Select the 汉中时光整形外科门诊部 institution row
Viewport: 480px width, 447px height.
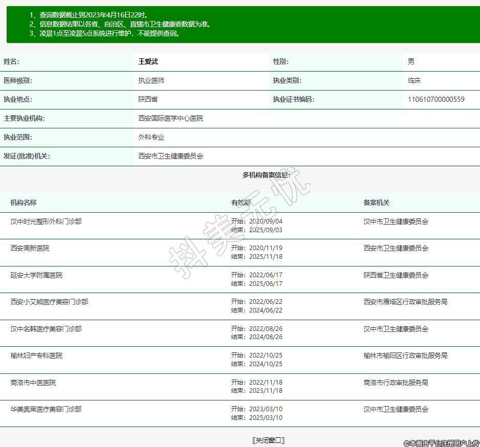click(46, 221)
